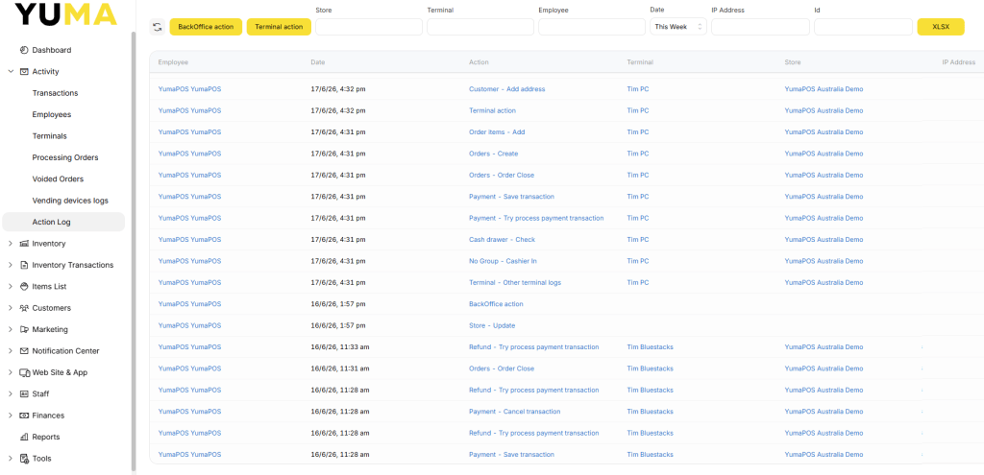Expand the Inventory Transactions chevron
Viewport: 984px width, 475px height.
click(11, 265)
